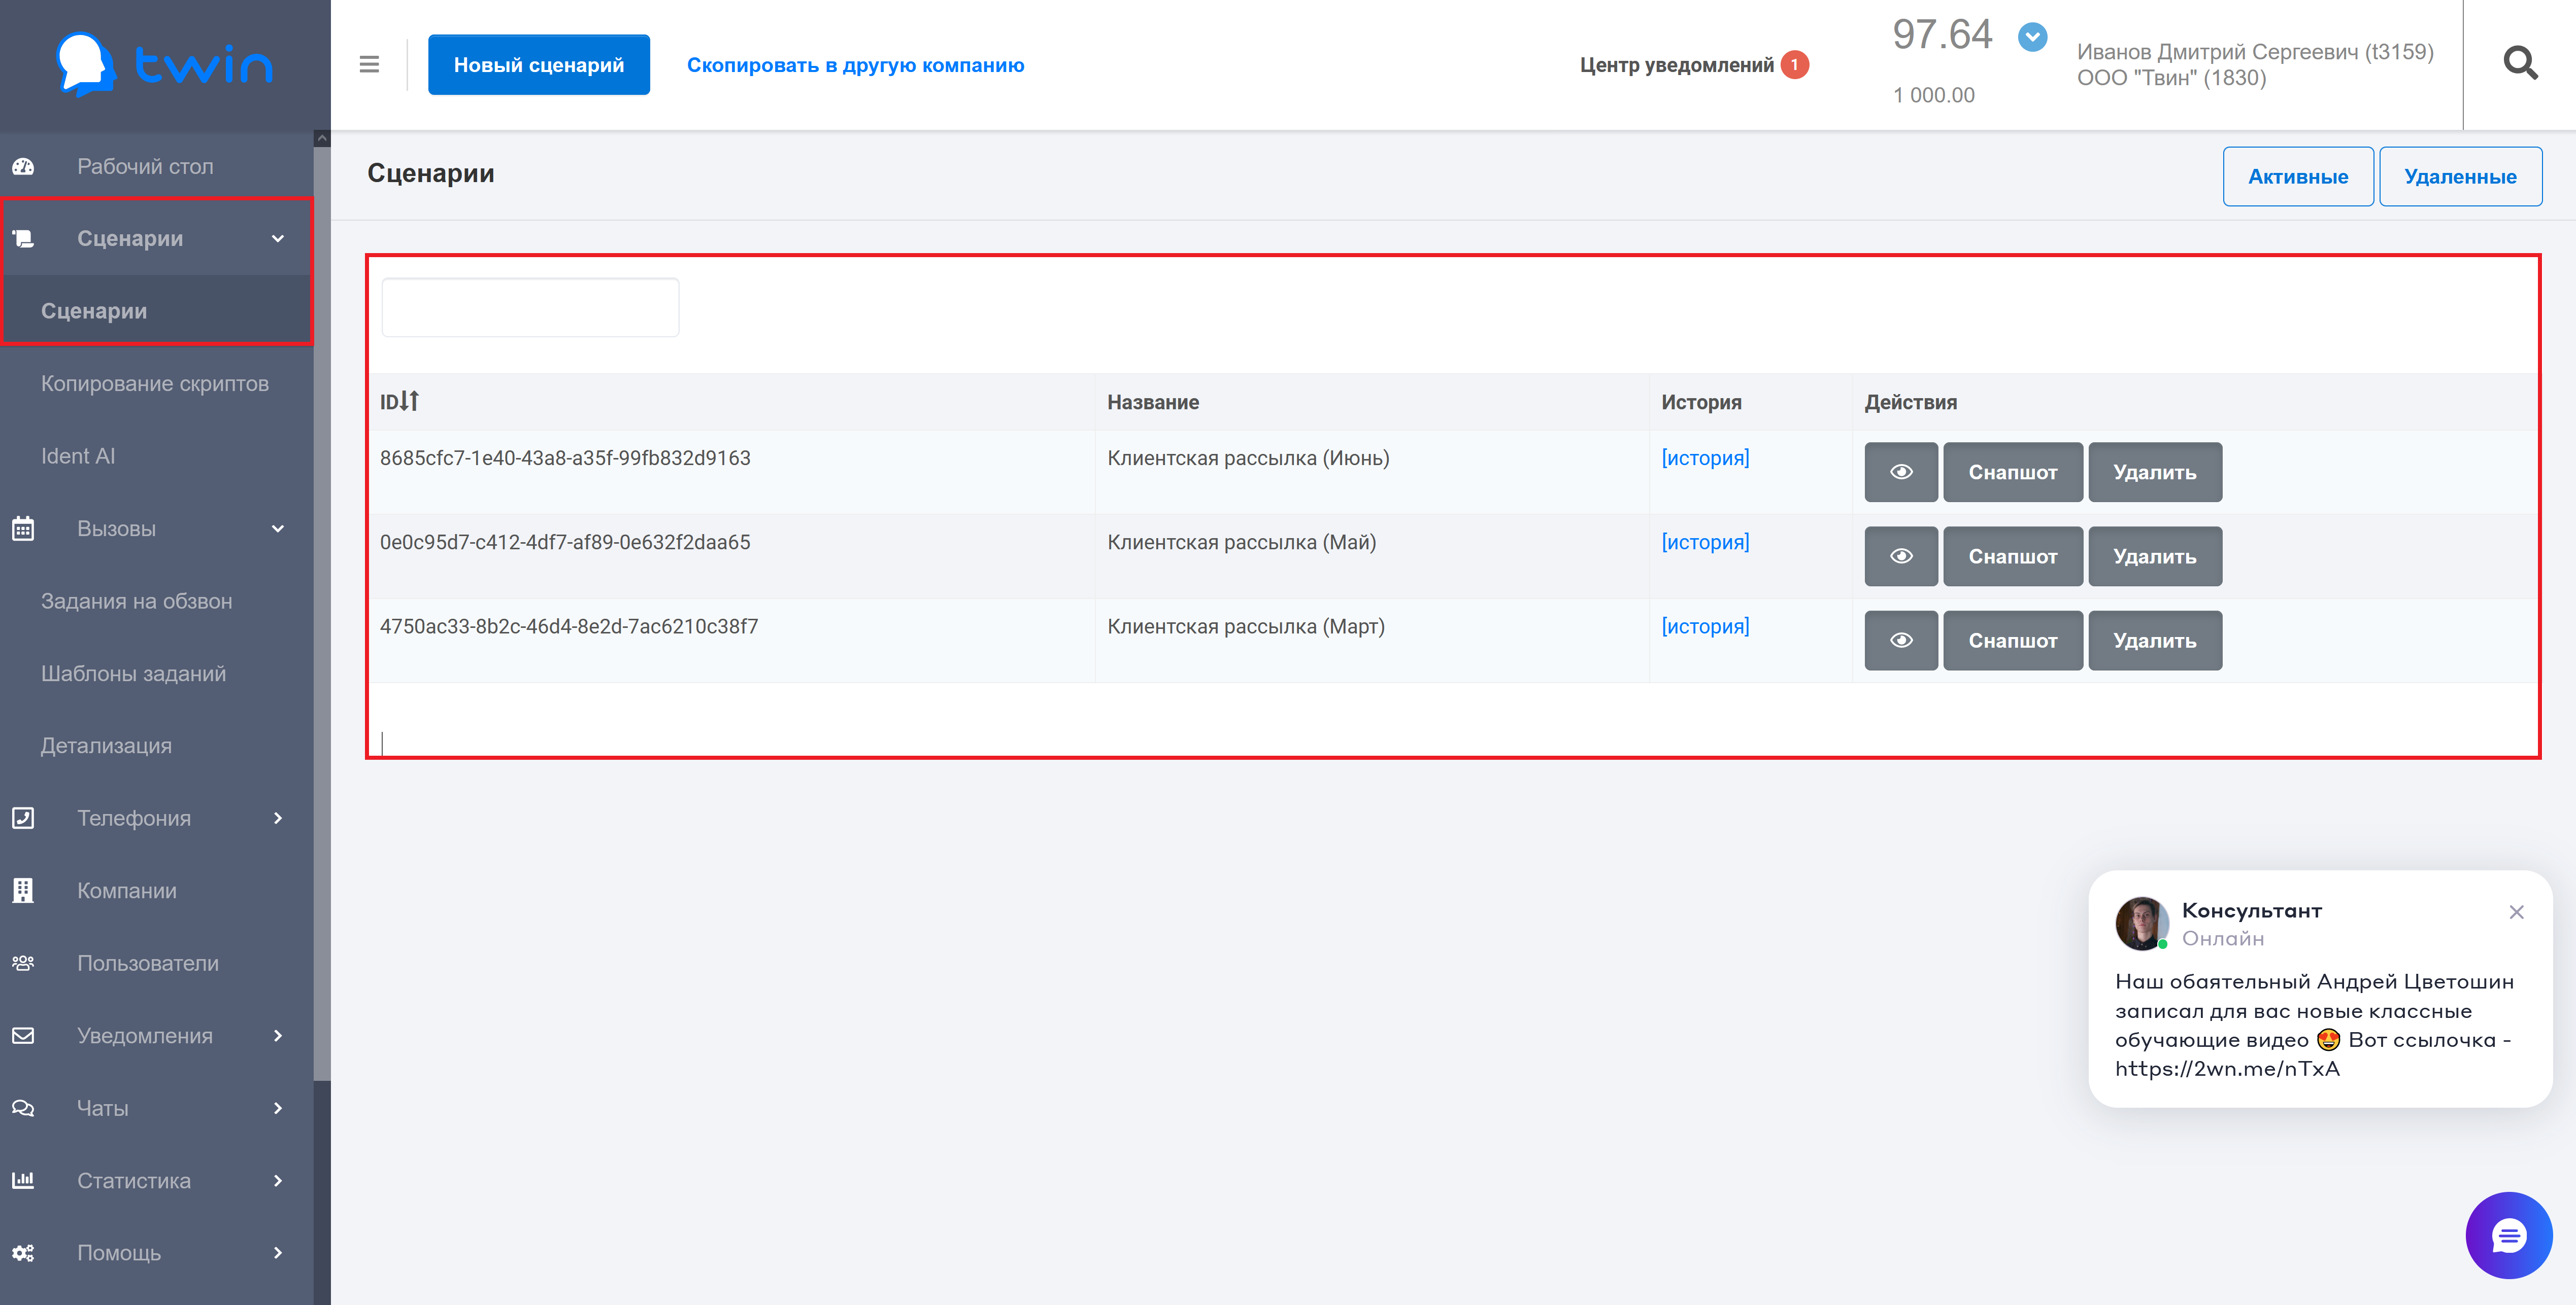2576x1305 pixels.
Task: Click the notification center red badge
Action: tap(1794, 65)
